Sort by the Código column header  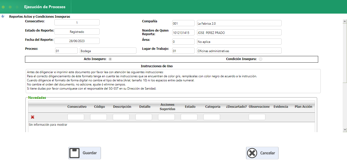coord(99,106)
